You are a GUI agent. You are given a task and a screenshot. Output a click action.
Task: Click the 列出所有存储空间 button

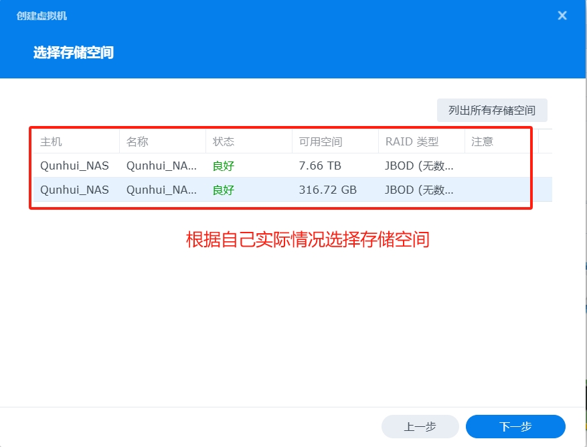(492, 110)
